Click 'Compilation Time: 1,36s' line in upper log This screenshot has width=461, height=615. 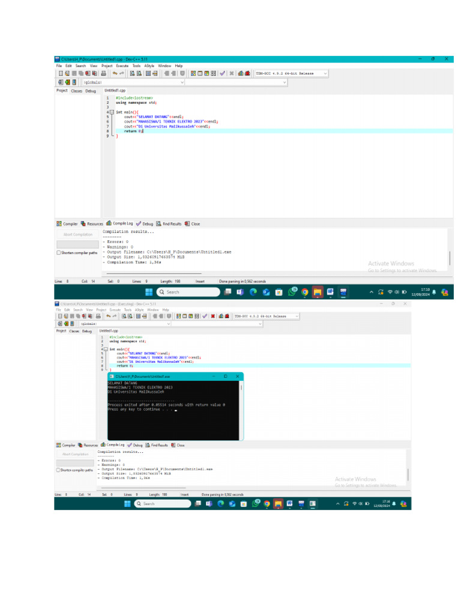[134, 262]
